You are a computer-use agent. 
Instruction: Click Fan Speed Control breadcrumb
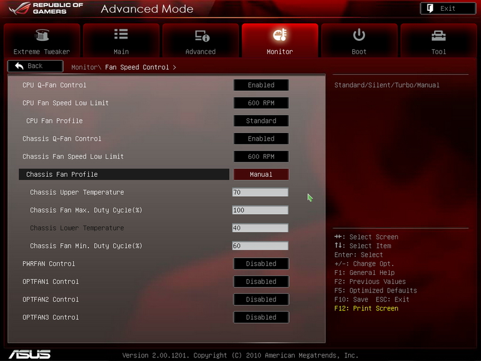(x=137, y=67)
